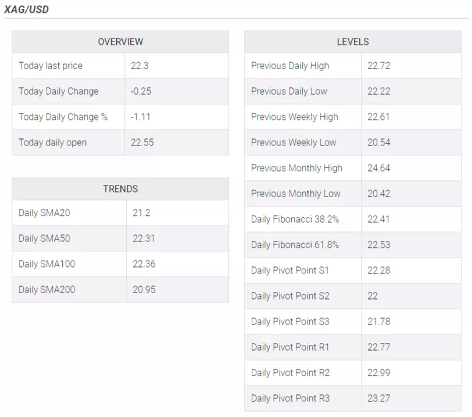Screen dimensions: 472x417
Task: Select the OVERVIEW table header
Action: point(120,42)
